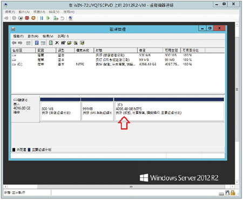
Task: Open the 檢視(V) menu in Disk Management
Action: tap(48, 36)
